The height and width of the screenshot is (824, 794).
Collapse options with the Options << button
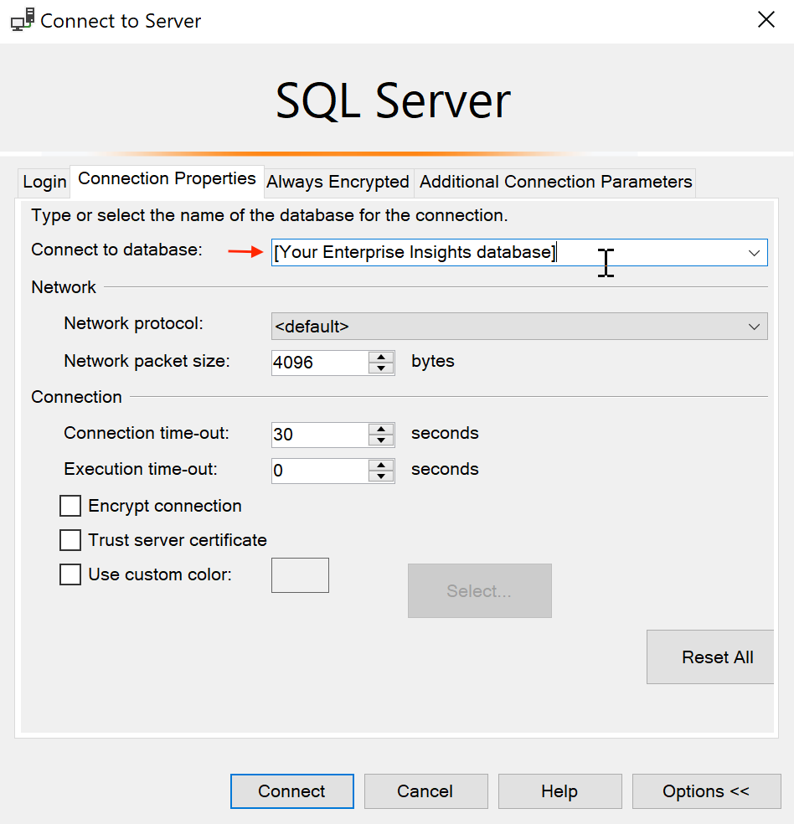tap(707, 791)
